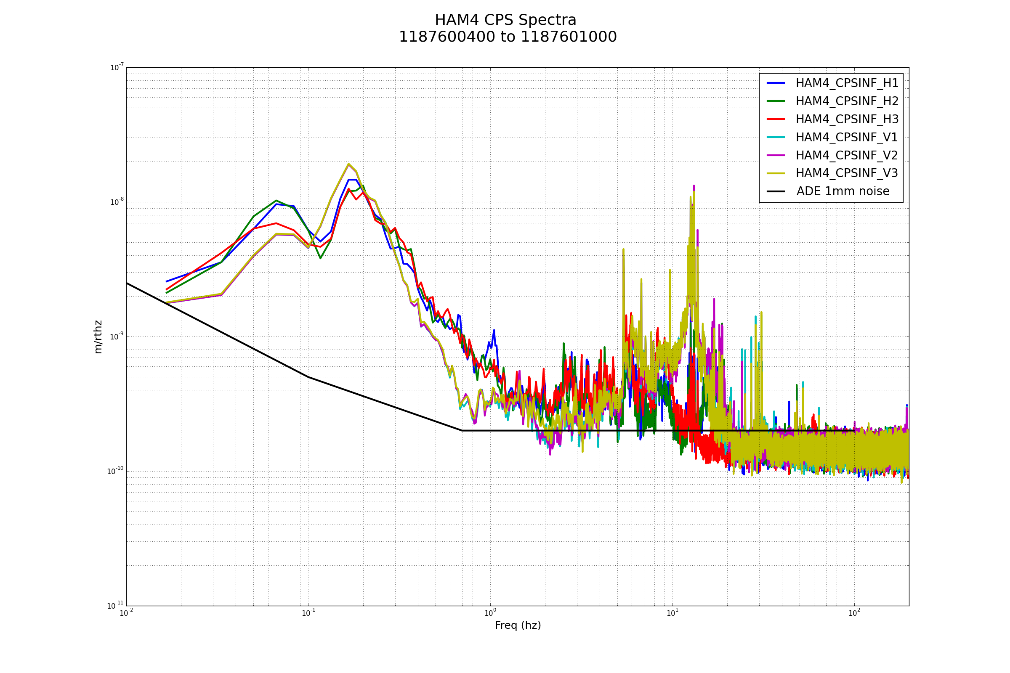
Task: Click the HAM4_CPSINF_H3 legend label
Action: tap(847, 119)
